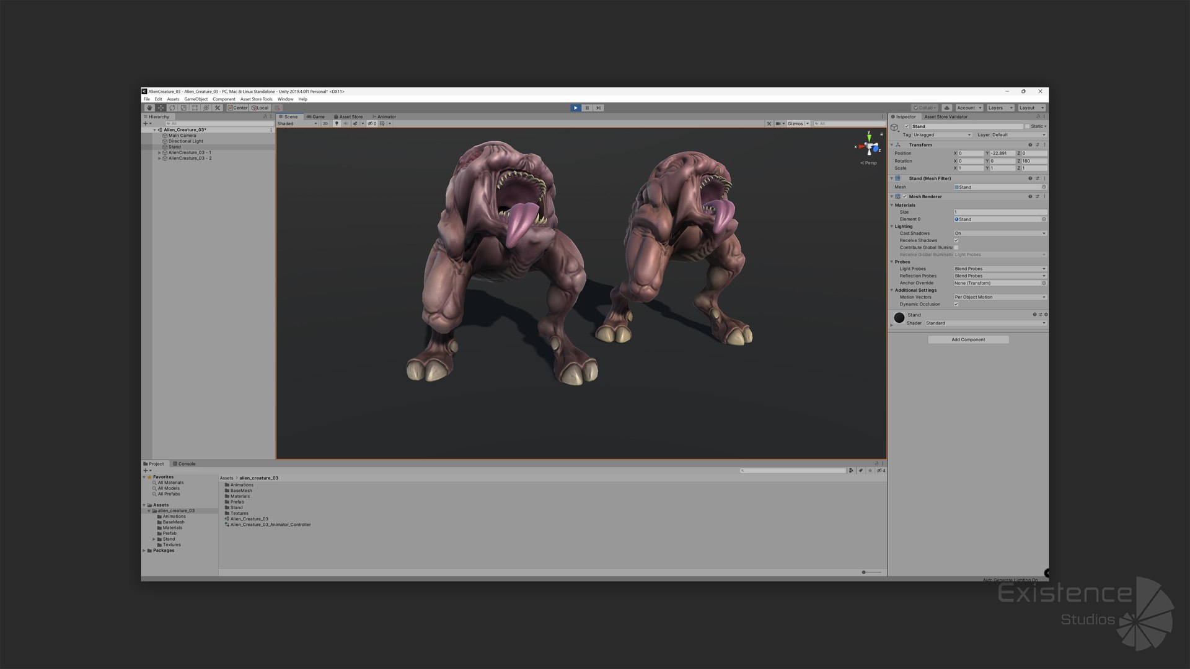
Task: Enable Contribute Global Illumination checkbox
Action: 956,247
